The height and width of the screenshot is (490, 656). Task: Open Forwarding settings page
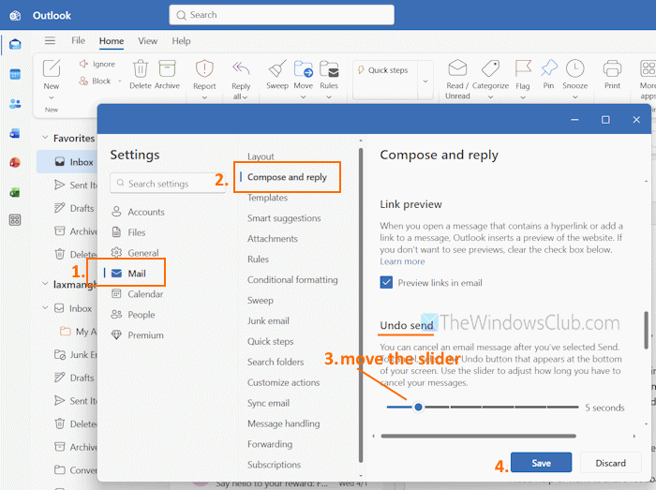(270, 444)
